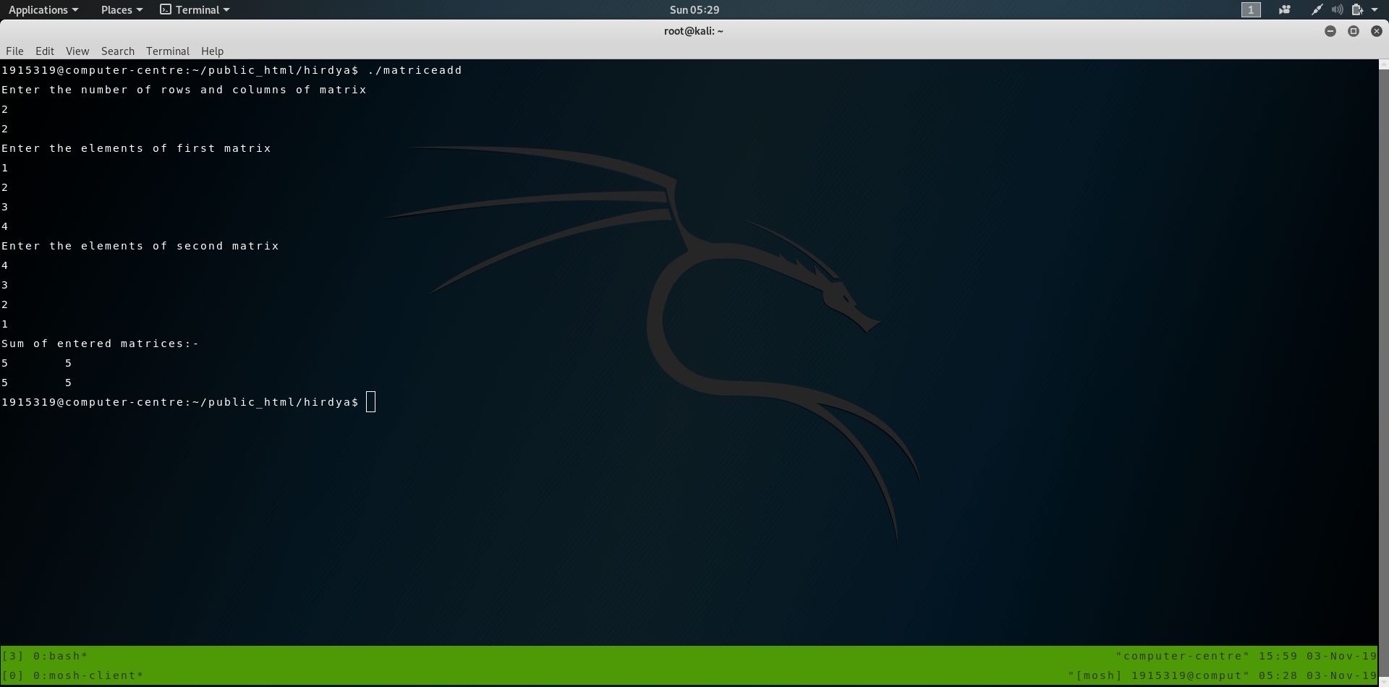Open the Search menu
The height and width of the screenshot is (687, 1389).
tap(118, 51)
